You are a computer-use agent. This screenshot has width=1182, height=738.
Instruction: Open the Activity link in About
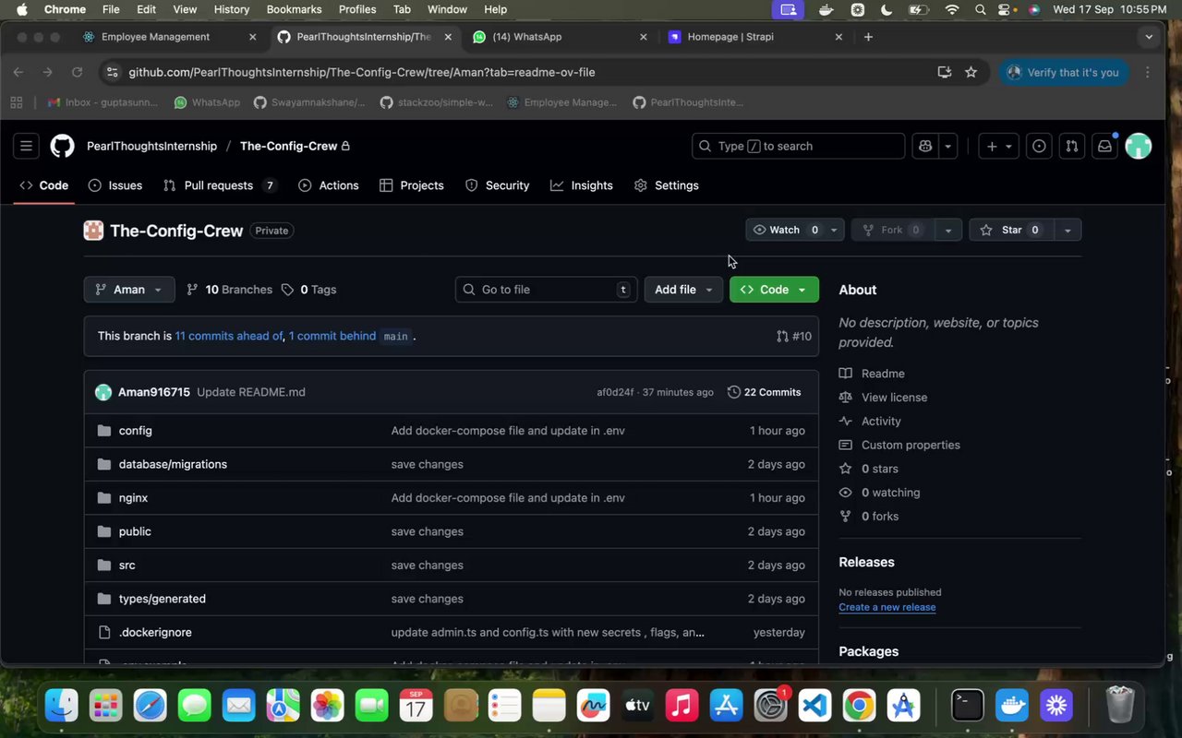(x=881, y=422)
